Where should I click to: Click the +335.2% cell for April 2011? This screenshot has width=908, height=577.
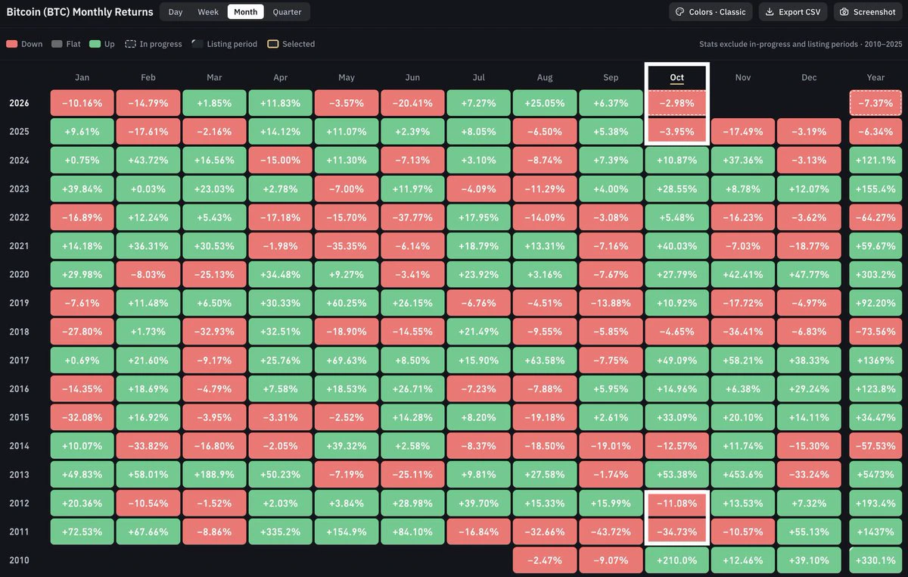[x=280, y=532]
